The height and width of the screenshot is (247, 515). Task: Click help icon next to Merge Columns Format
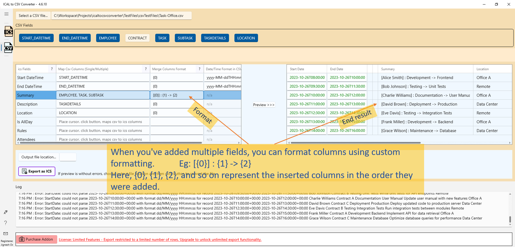(x=200, y=69)
